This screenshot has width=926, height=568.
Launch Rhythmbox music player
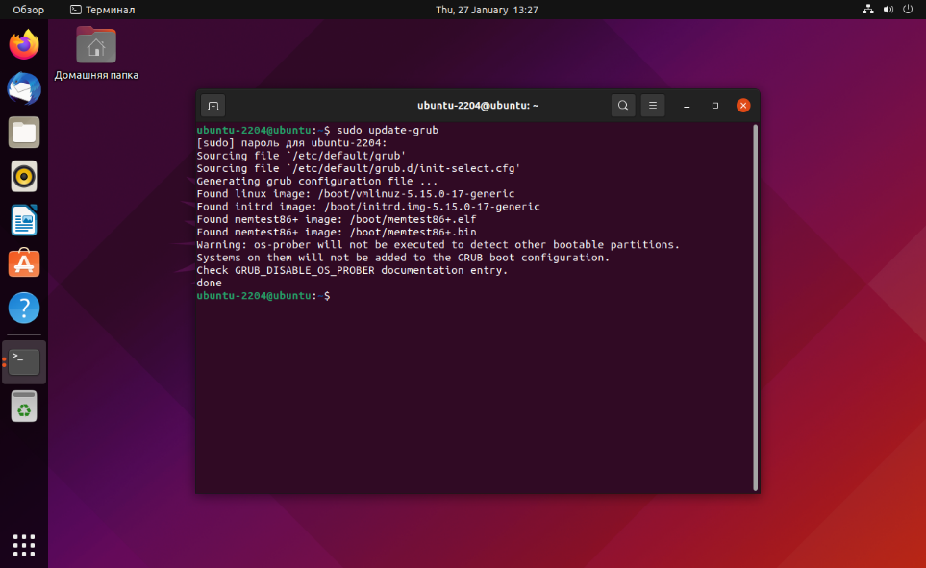24,176
